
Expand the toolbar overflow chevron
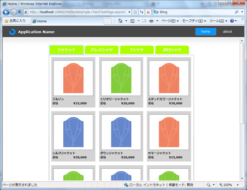[x=243, y=19]
